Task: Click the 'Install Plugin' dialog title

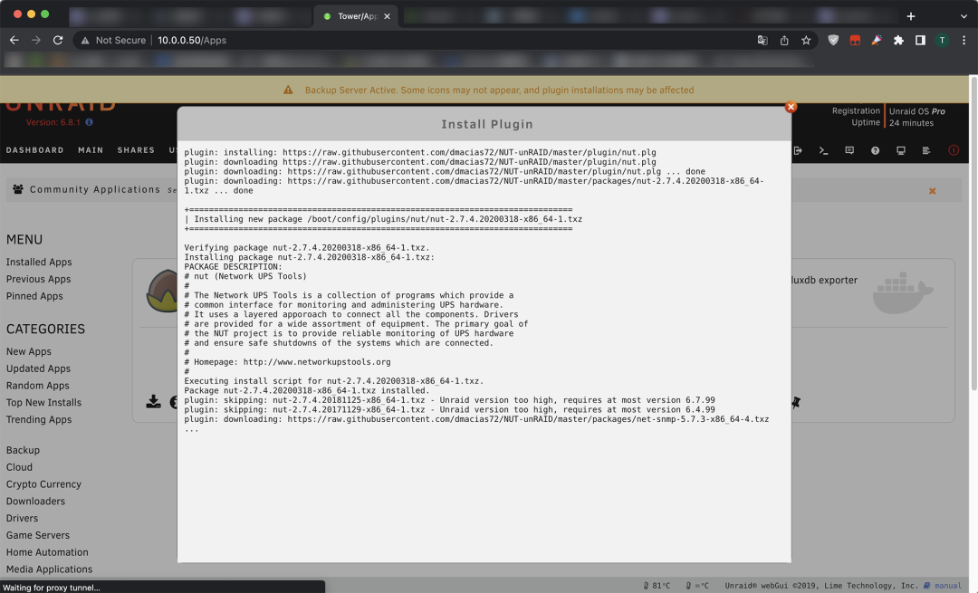Action: 487,124
